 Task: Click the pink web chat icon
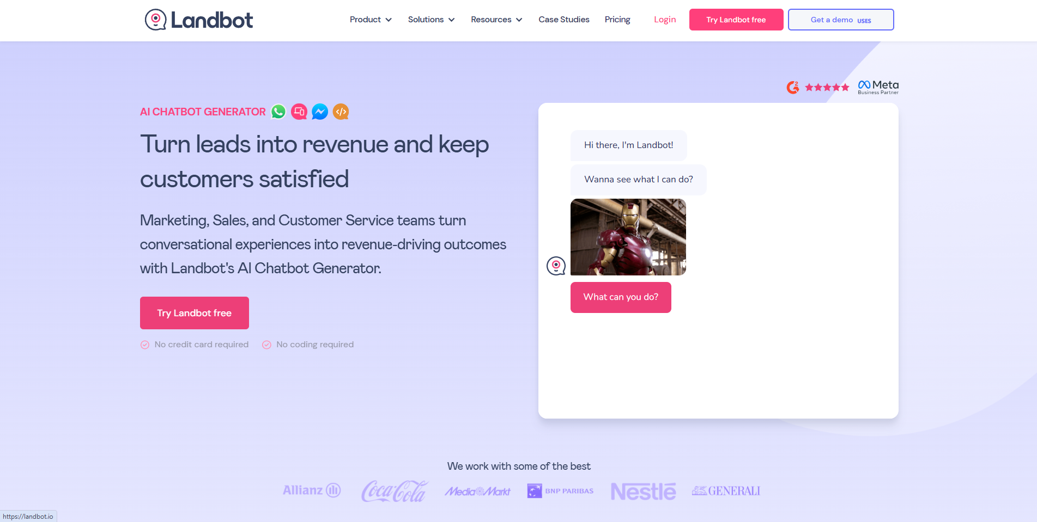299,112
